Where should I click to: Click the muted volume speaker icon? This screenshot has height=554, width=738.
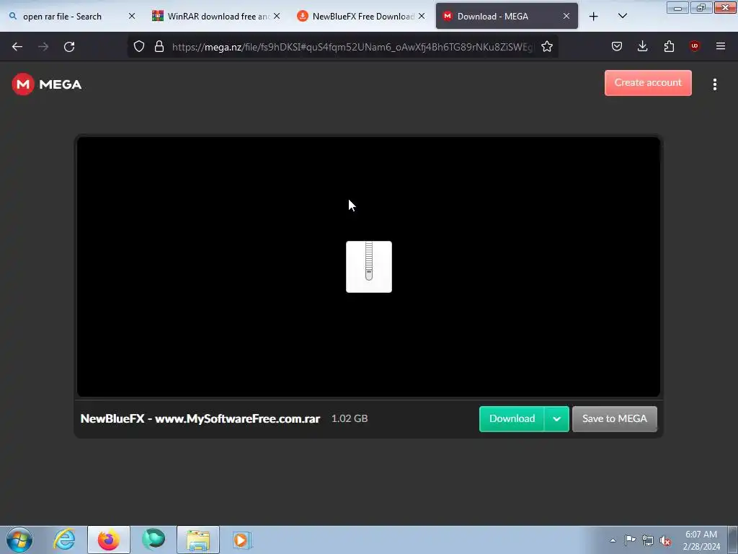[x=665, y=540]
